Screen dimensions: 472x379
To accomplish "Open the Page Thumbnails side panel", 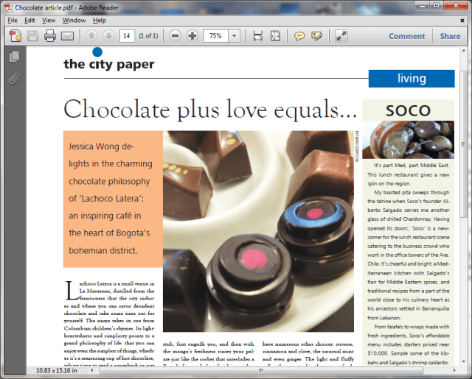I will coord(13,57).
